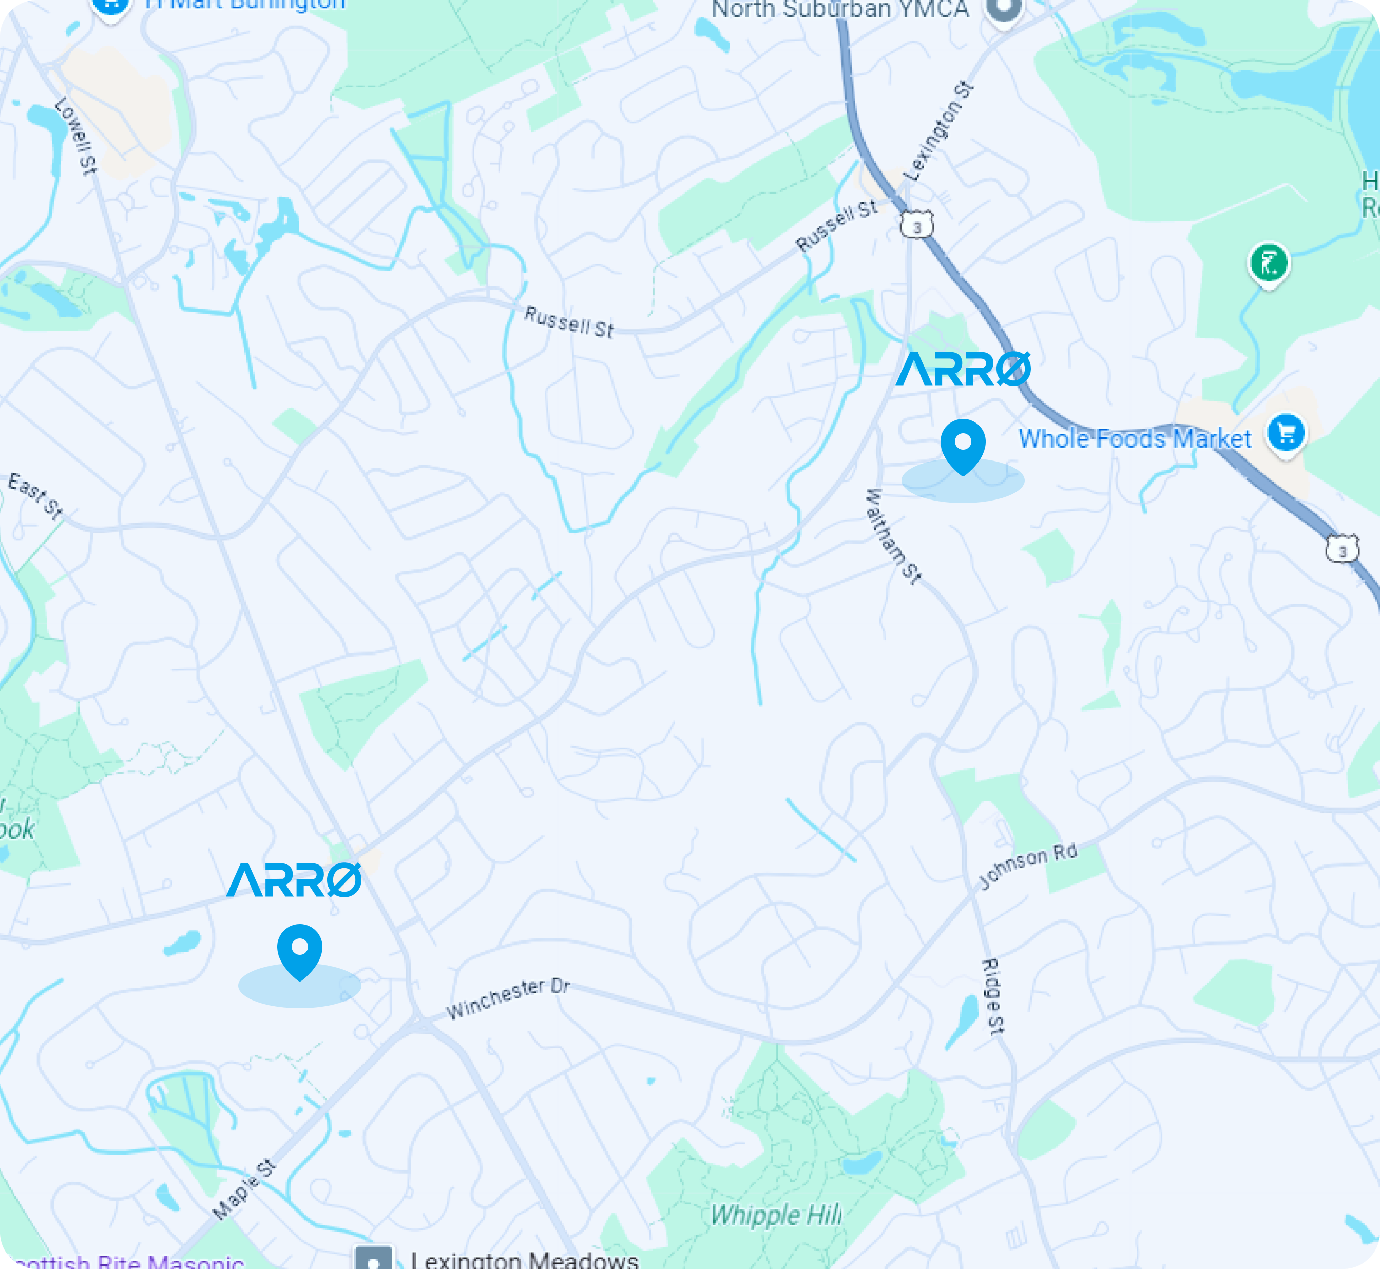This screenshot has height=1269, width=1380.
Task: Select the green golf course marker
Action: pyautogui.click(x=1269, y=264)
